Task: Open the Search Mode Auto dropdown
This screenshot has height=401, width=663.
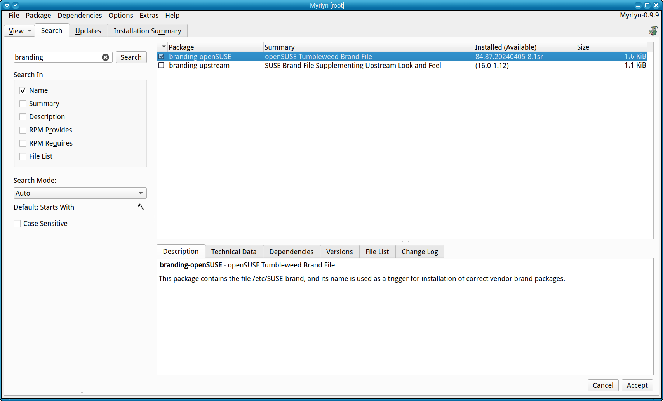Action: tap(80, 193)
